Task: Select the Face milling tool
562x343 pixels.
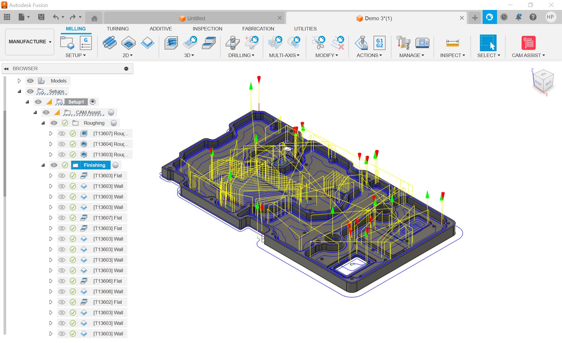Action: point(147,43)
